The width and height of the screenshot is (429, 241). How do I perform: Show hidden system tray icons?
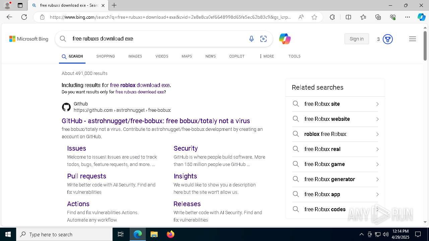[361, 234]
